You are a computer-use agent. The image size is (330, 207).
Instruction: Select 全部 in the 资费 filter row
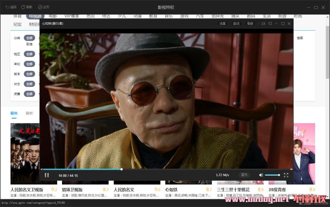29,94
